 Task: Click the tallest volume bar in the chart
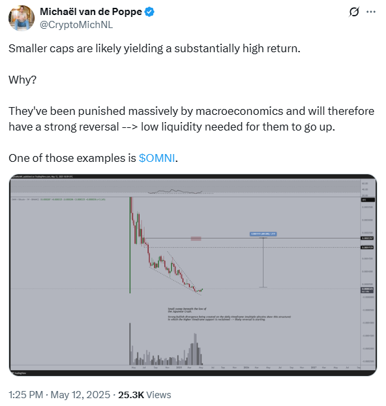point(195,349)
